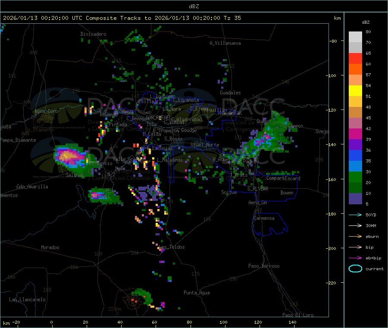Click the 'Soitue' map label
The width and height of the screenshot is (388, 328).
[x=229, y=192]
